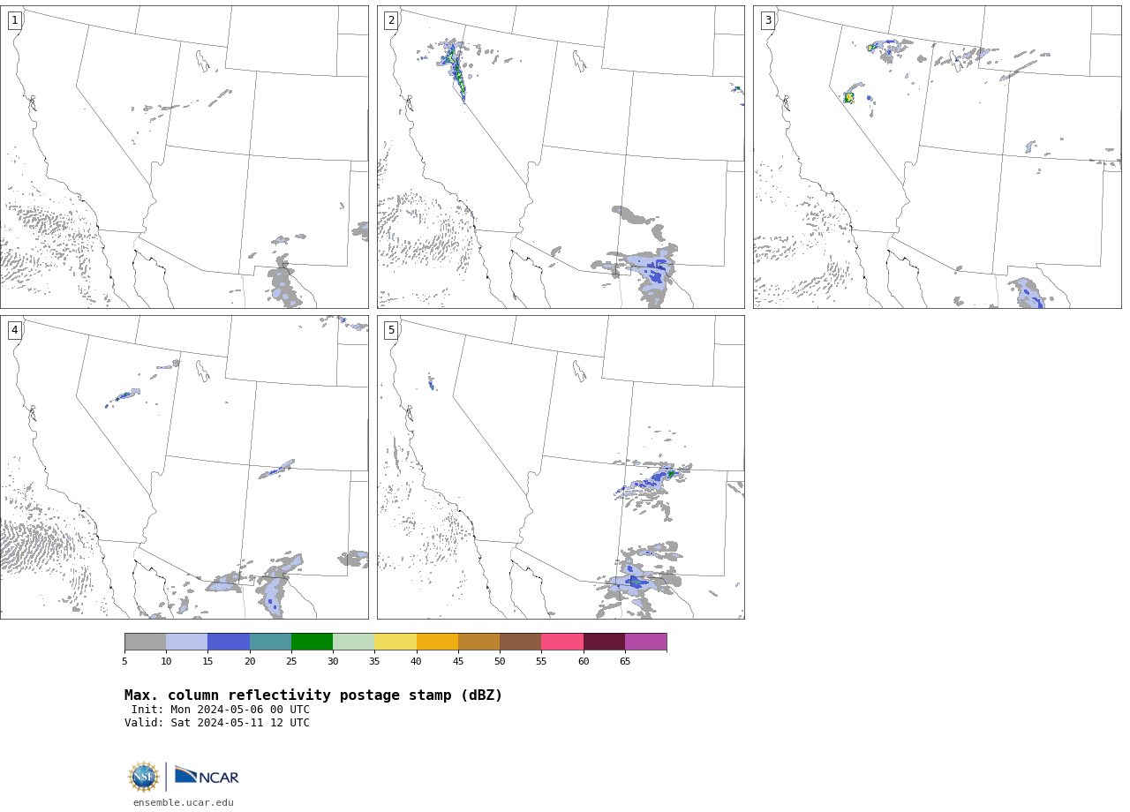Click the member number 2 label box
The image size is (1130, 812).
pos(391,20)
